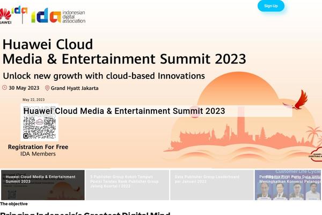Click the Registration For Free text

click(38, 147)
